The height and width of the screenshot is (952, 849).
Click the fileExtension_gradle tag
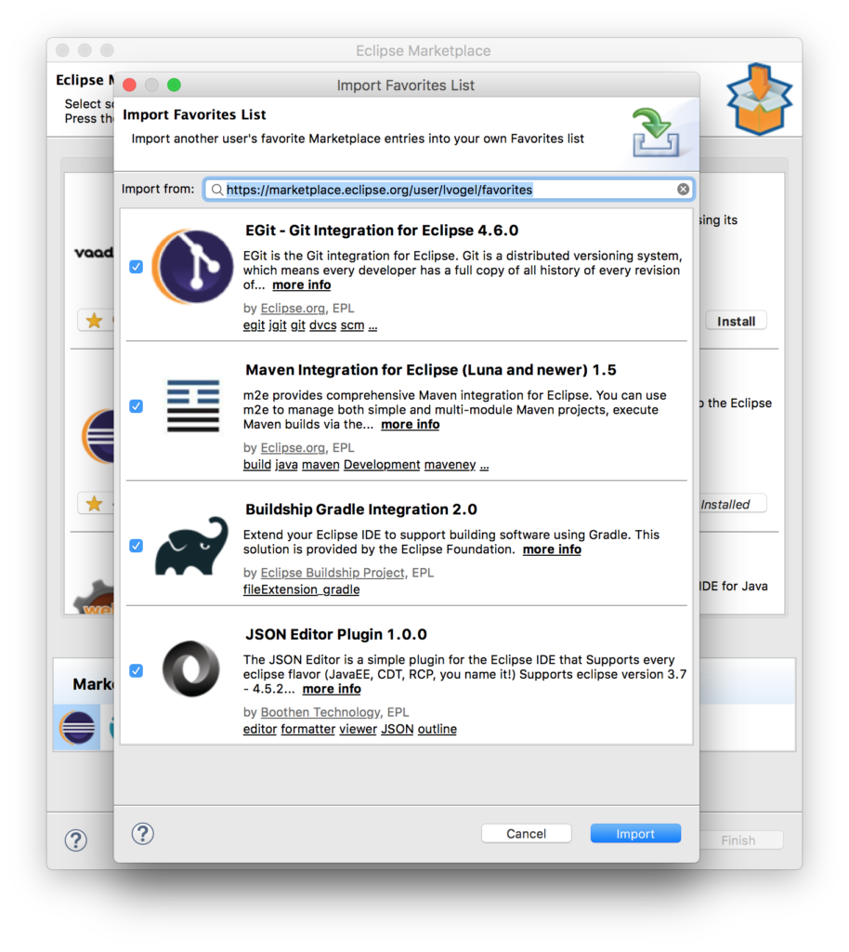301,589
